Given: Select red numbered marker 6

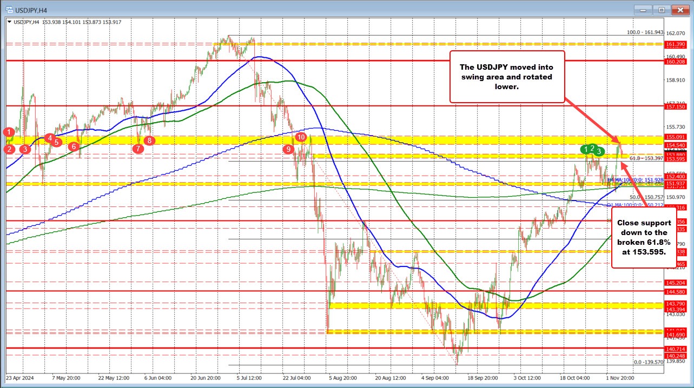Looking at the screenshot, I should click(x=74, y=145).
